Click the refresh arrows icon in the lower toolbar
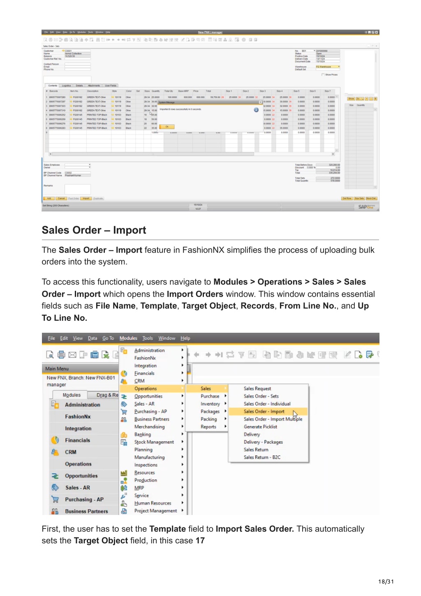Image resolution: width=421 pixels, height=596 pixels. [x=230, y=355]
